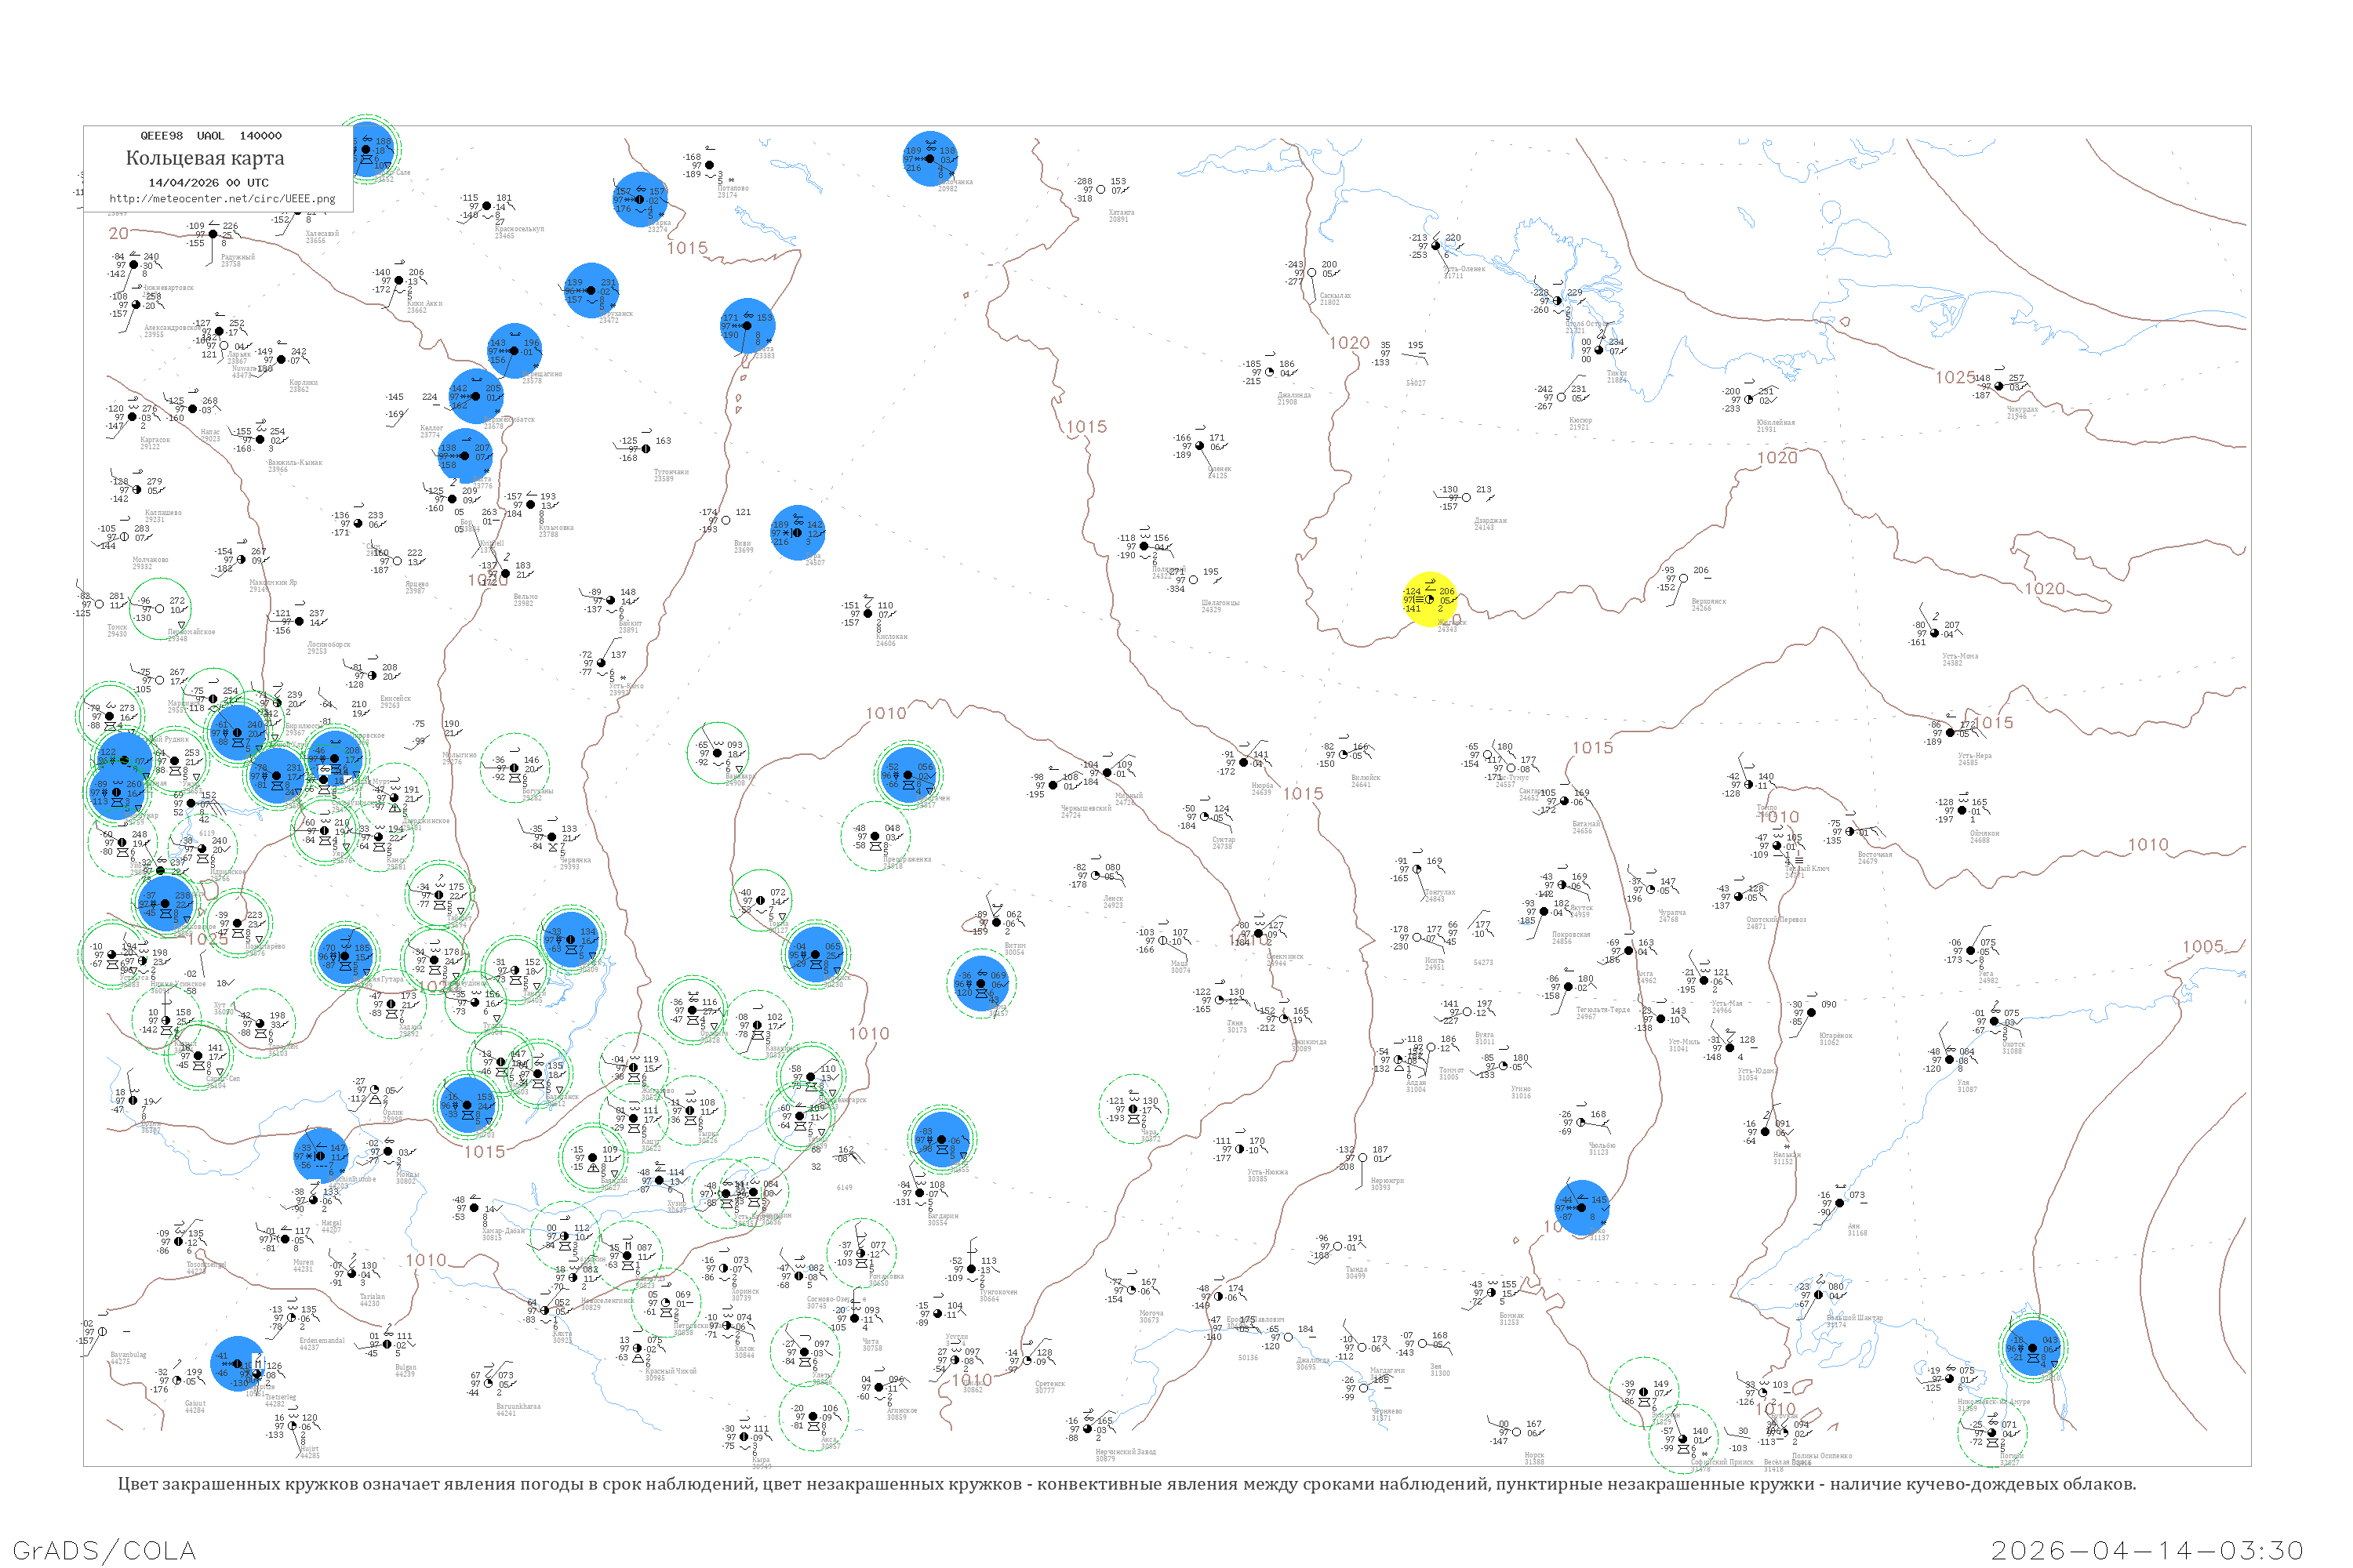The height and width of the screenshot is (1568, 2353).
Task: Select the blue Туруханск station circle
Action: (591, 291)
